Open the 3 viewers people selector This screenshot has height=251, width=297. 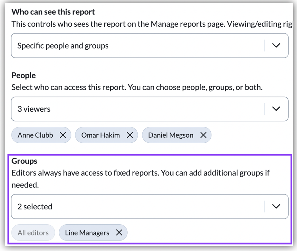(135, 109)
